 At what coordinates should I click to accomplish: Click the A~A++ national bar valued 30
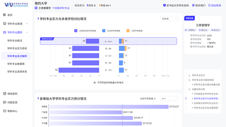[x=92, y=41]
